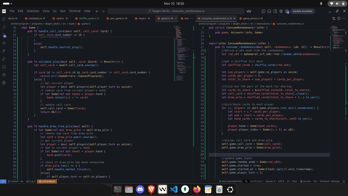Switch to shuffle_cards.rs tab
348x196 pixels.
[87, 18]
